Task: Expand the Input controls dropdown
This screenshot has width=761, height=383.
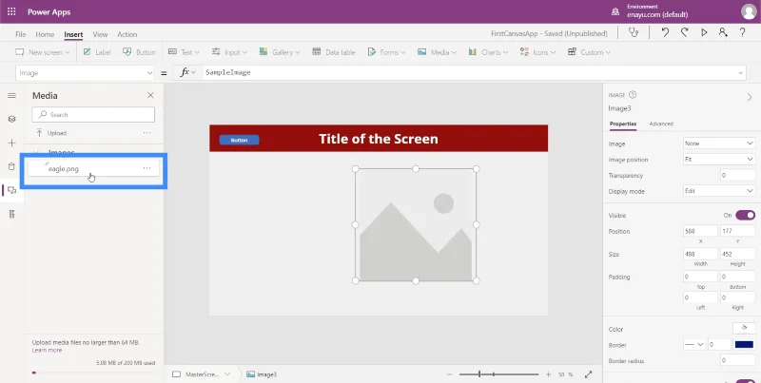Action: 229,52
